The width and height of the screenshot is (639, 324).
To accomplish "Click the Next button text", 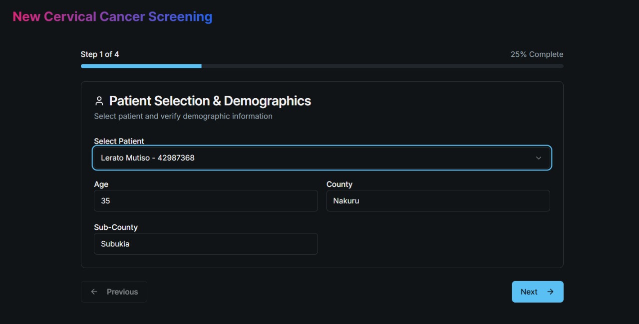I will (x=529, y=292).
